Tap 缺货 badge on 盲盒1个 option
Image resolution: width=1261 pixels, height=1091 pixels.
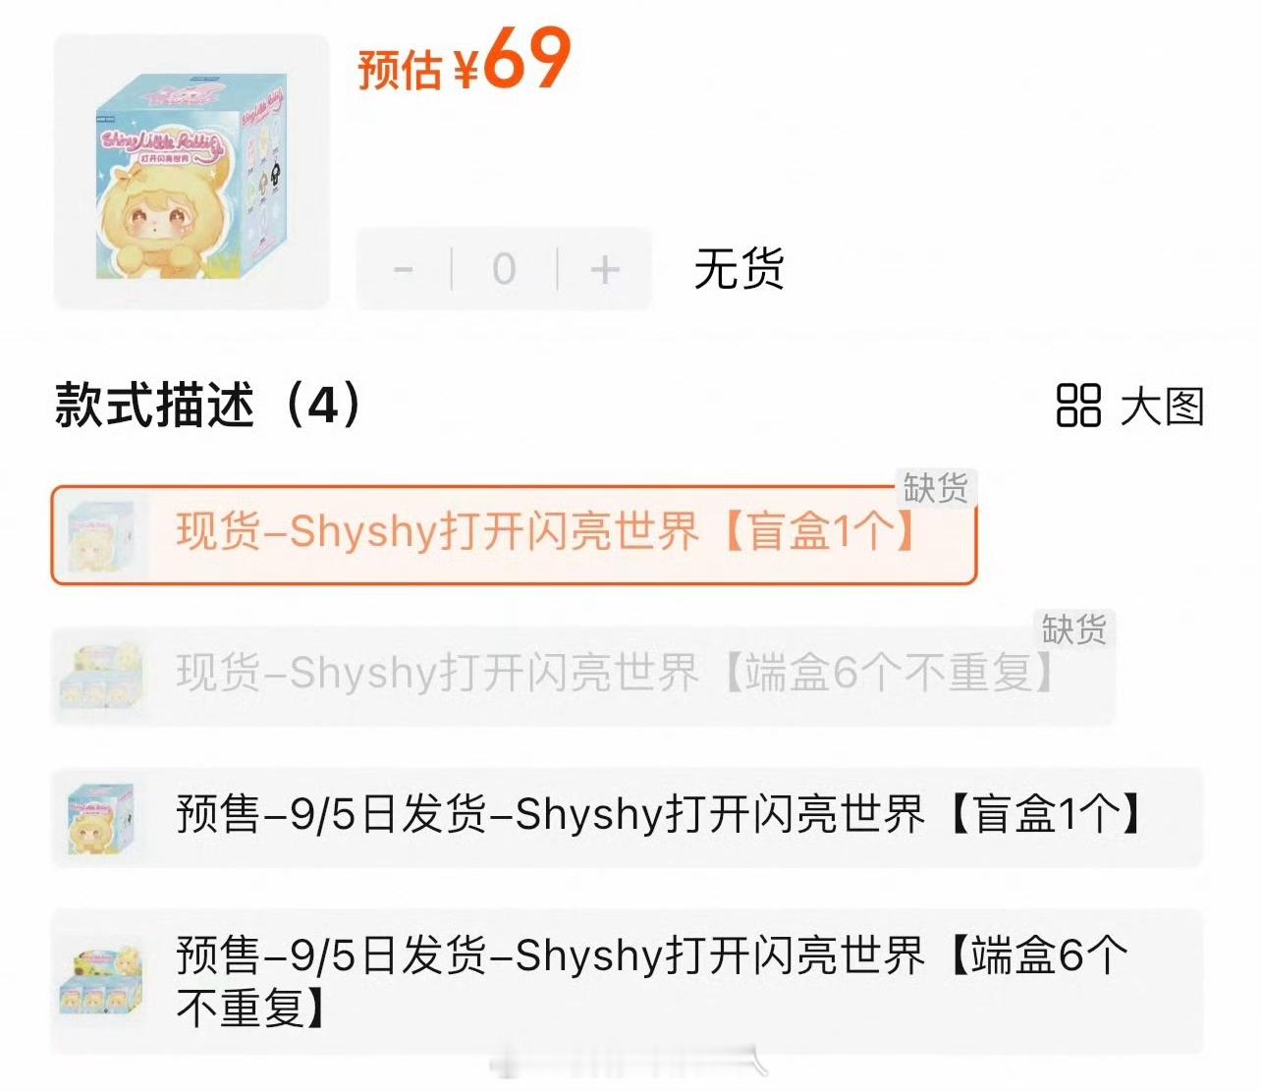pos(936,488)
